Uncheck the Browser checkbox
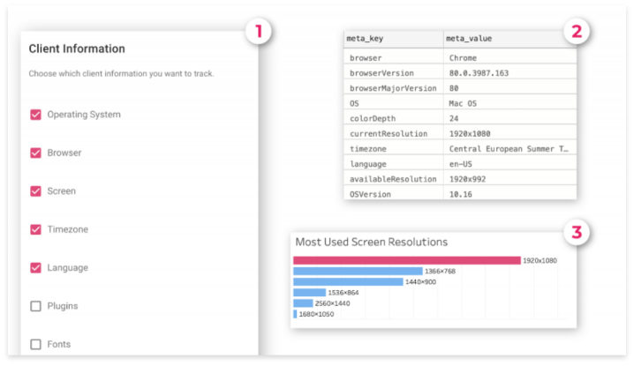Screen dimensions: 634x366 click(x=36, y=153)
